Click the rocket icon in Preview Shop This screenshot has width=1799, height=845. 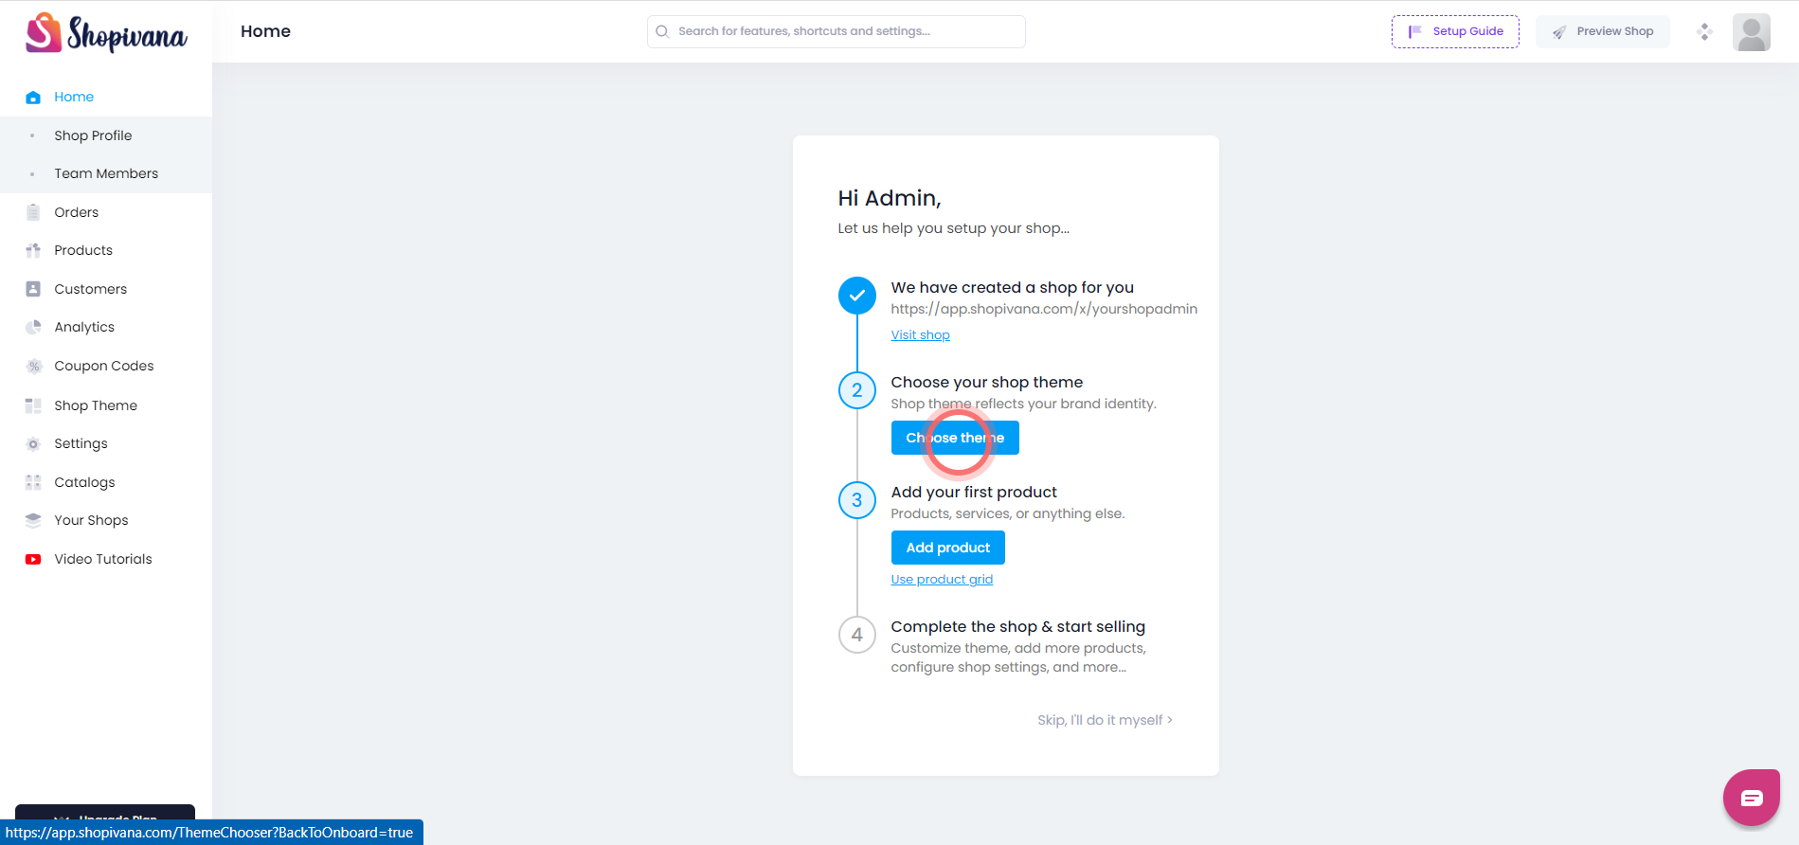click(x=1559, y=32)
